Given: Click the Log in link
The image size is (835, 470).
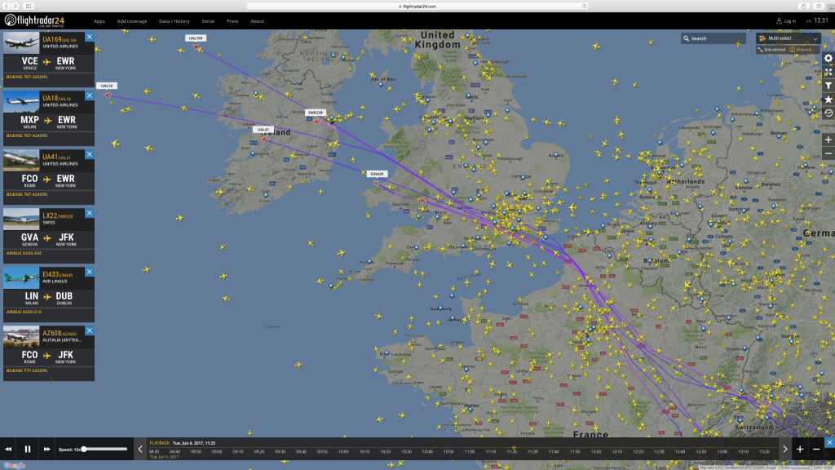Looking at the screenshot, I should [x=786, y=21].
